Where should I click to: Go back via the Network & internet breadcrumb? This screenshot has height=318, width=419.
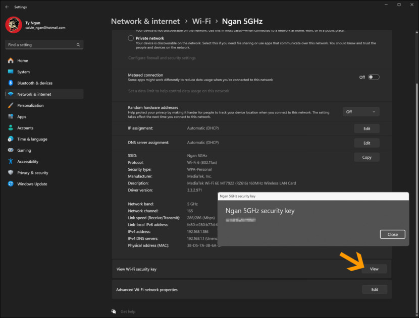pos(145,21)
